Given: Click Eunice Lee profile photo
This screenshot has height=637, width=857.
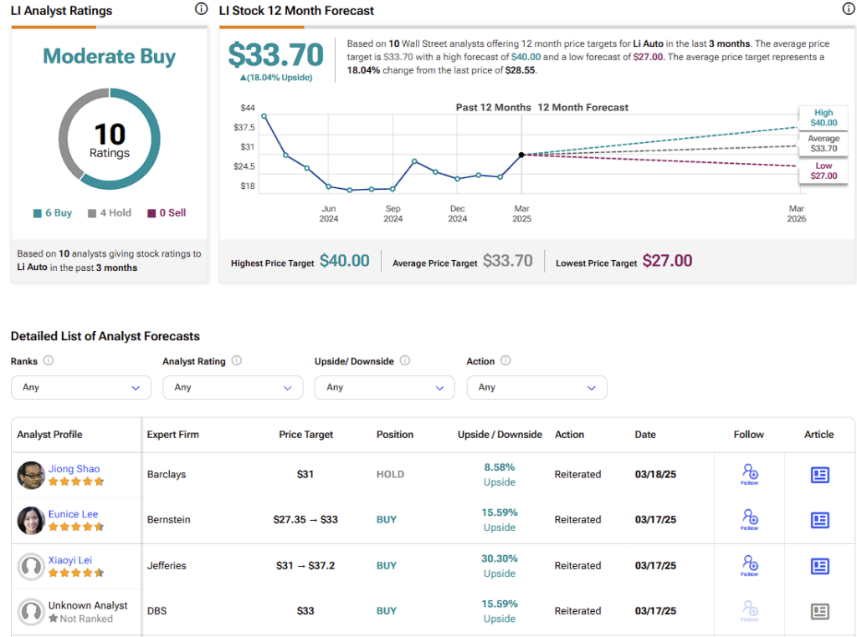Looking at the screenshot, I should (31, 520).
